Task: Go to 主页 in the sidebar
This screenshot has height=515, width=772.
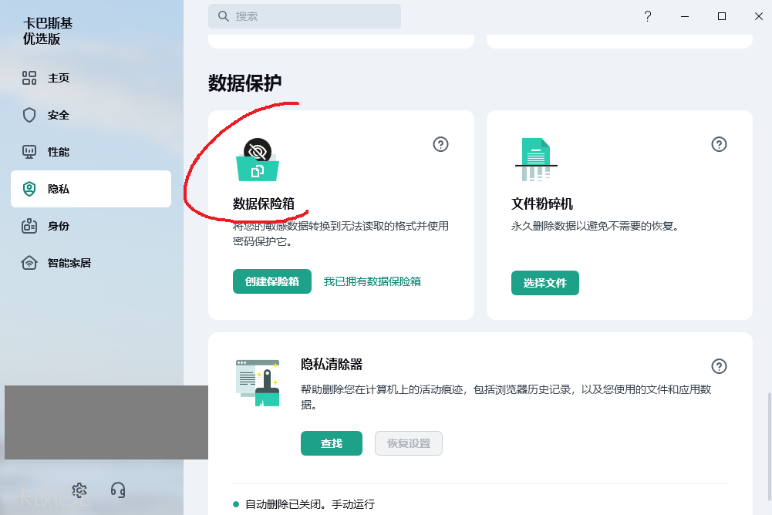Action: (58, 78)
